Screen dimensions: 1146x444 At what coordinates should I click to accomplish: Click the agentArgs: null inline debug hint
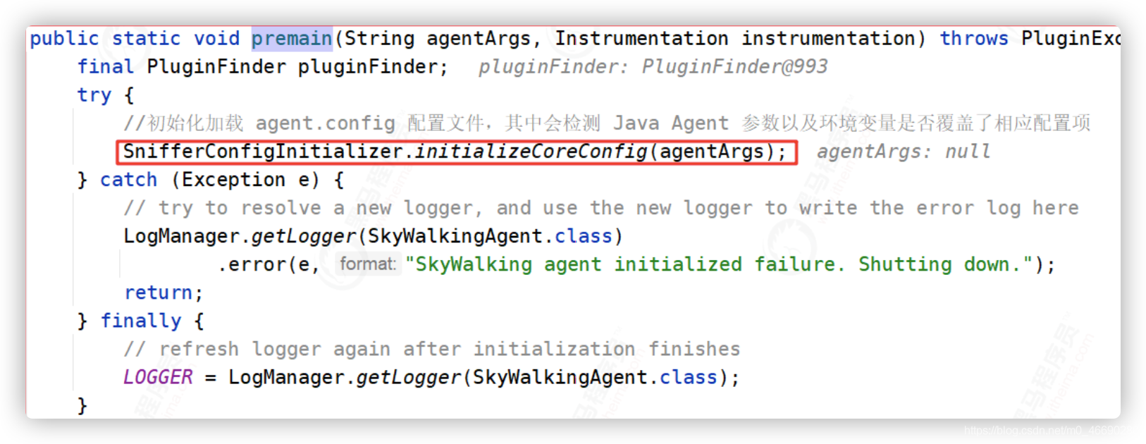(x=904, y=152)
